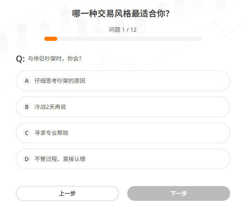The height and width of the screenshot is (210, 245).
Task: Click the bold Q: question label
Action: click(x=20, y=59)
